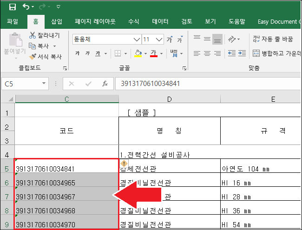302x230 pixels.
Task: Click the fx insert function icon
Action: coord(105,84)
